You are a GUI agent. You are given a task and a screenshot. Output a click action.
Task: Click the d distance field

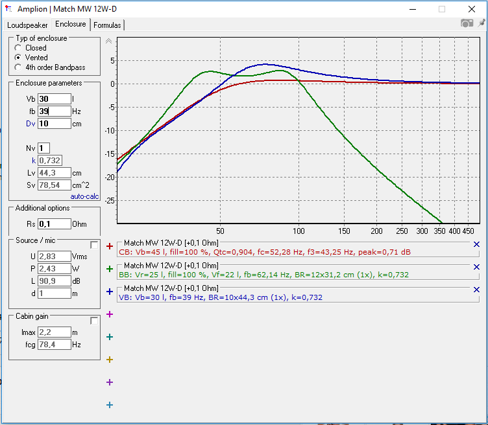pyautogui.click(x=55, y=293)
